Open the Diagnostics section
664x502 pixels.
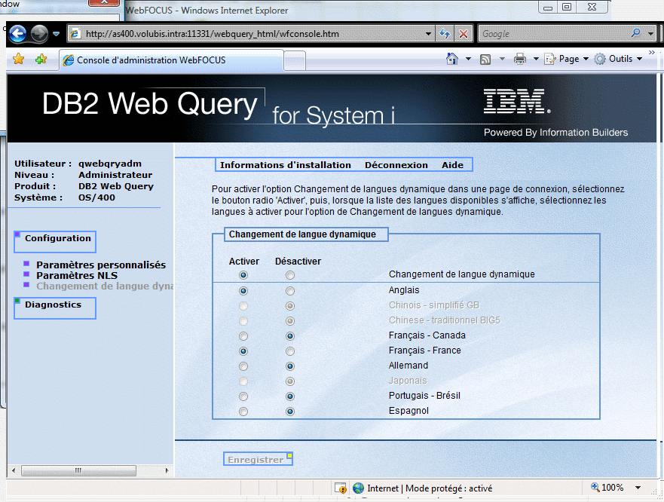55,308
